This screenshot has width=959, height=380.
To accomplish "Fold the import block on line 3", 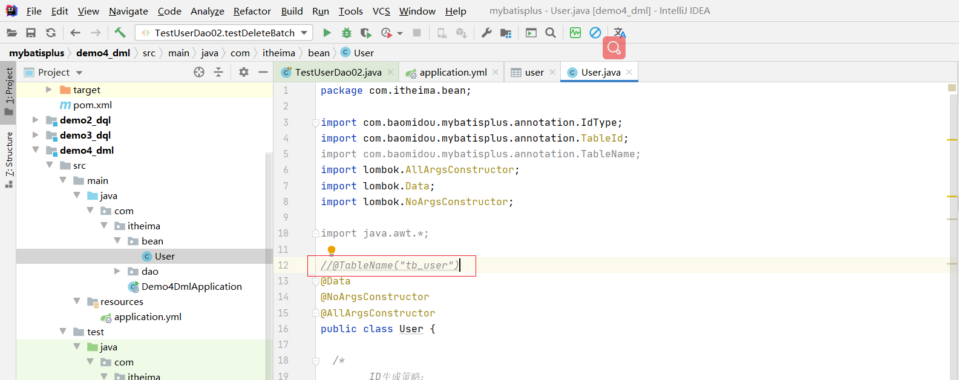I will [315, 123].
